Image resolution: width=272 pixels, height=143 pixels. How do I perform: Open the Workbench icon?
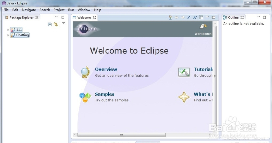[x=203, y=26]
